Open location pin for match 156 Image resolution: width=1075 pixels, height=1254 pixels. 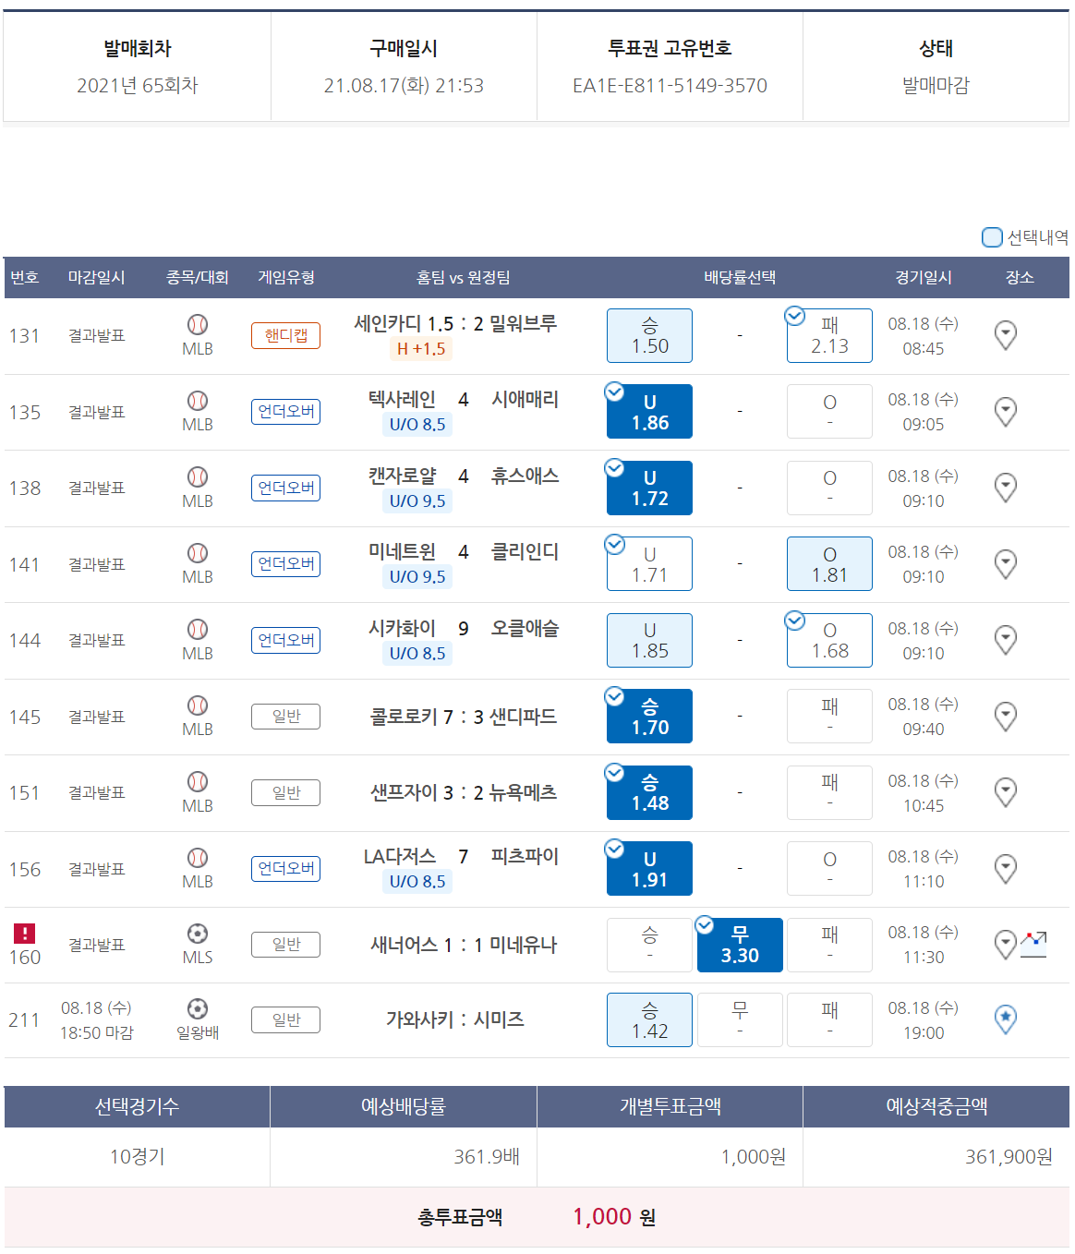click(1006, 868)
